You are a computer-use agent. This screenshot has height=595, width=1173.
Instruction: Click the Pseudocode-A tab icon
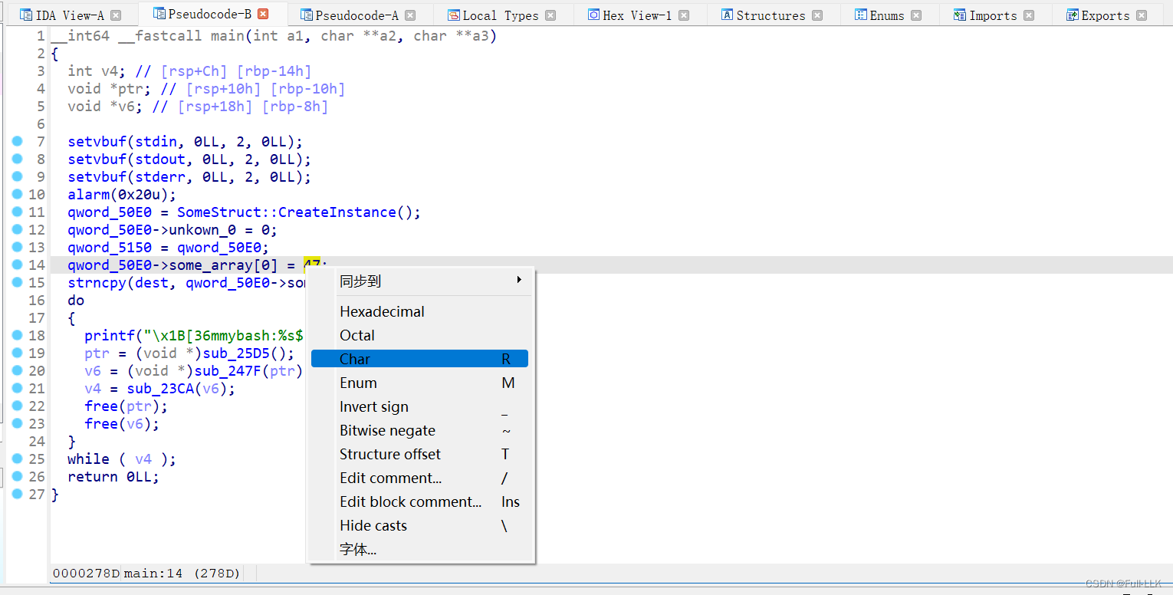point(307,15)
